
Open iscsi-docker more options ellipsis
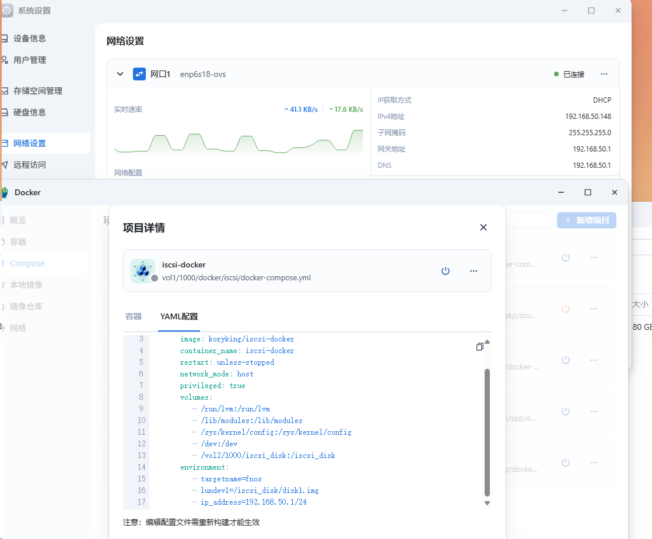point(474,271)
